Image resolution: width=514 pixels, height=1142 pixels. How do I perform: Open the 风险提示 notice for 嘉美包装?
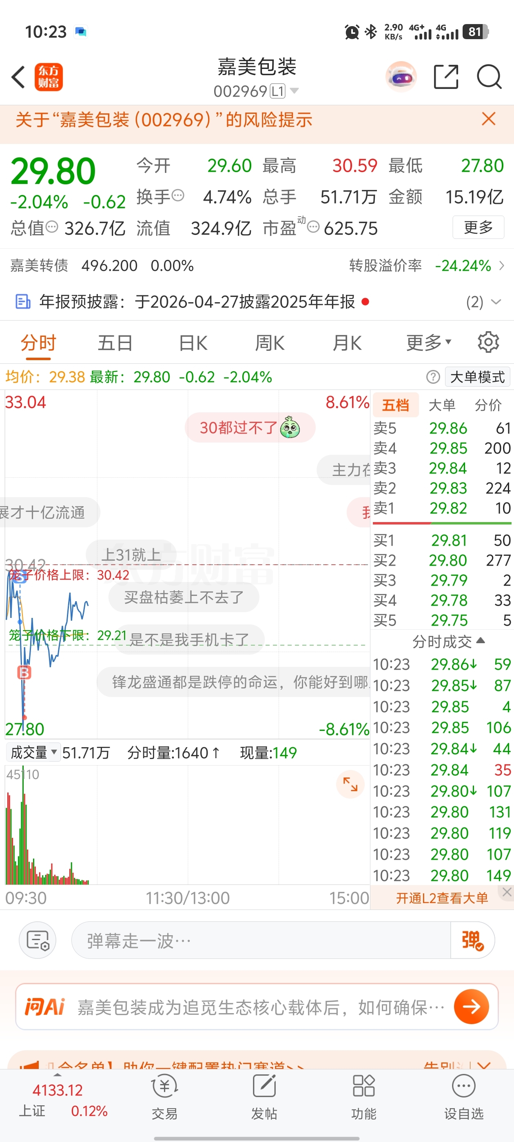tap(164, 120)
